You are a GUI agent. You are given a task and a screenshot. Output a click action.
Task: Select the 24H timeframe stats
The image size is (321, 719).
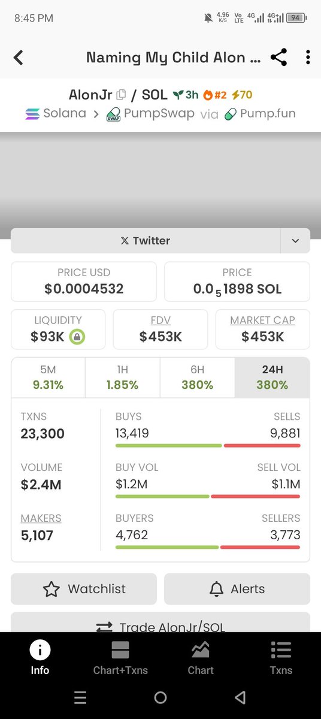(x=272, y=377)
